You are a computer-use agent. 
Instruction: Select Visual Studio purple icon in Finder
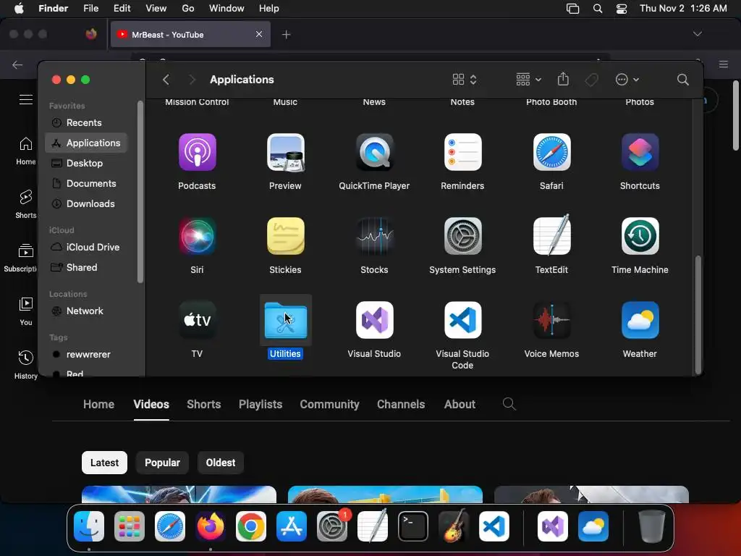click(x=374, y=320)
